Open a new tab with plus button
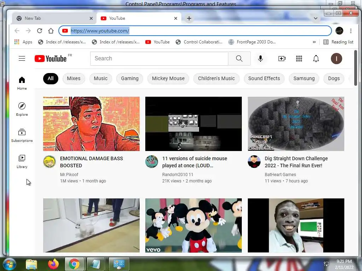 click(189, 18)
